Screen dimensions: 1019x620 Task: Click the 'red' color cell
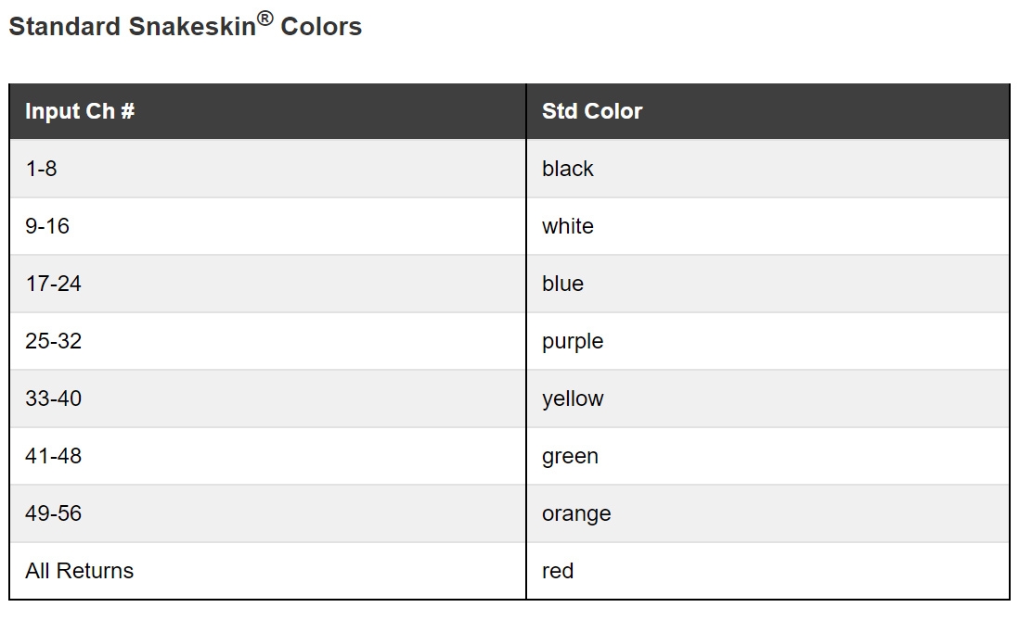point(558,571)
